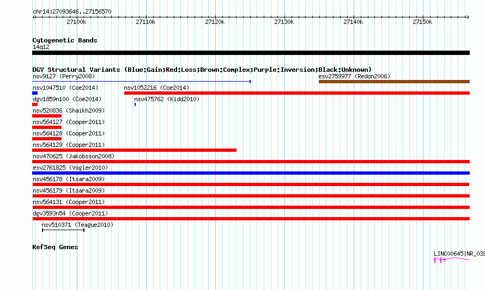The height and width of the screenshot is (290, 485).
Task: Click the 27140k ruler tick label
Action: click(353, 22)
